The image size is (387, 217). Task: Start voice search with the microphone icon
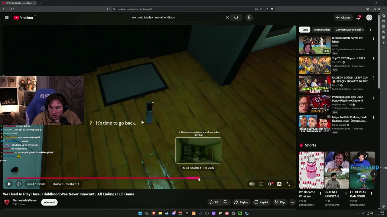249,17
